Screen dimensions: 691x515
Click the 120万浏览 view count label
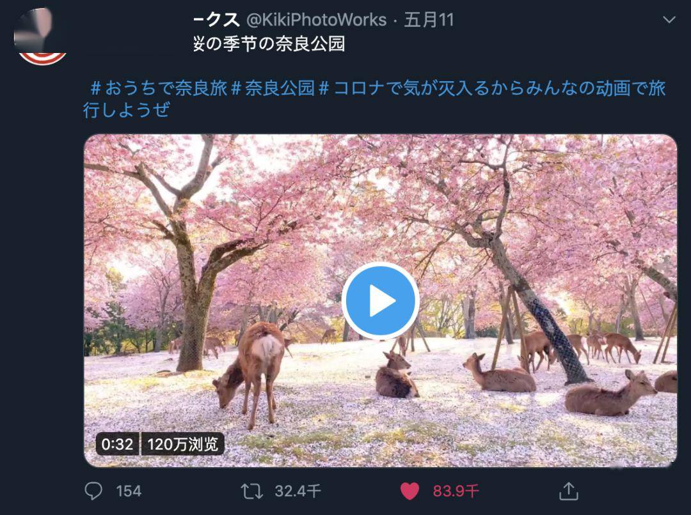[x=182, y=444]
